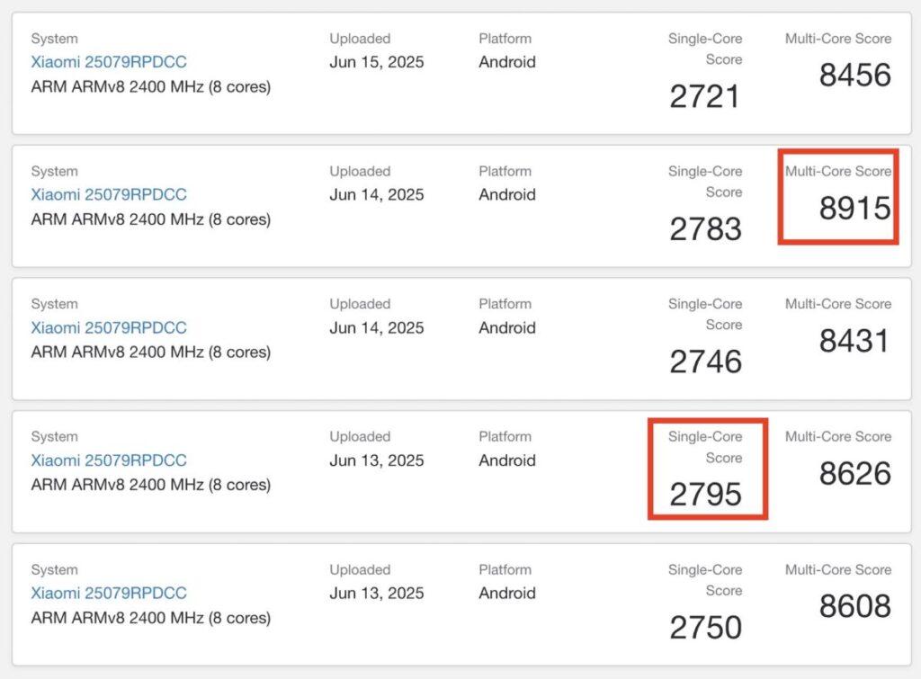Click the Jun 15, 2025 upload date
This screenshot has width=921, height=679.
point(377,62)
